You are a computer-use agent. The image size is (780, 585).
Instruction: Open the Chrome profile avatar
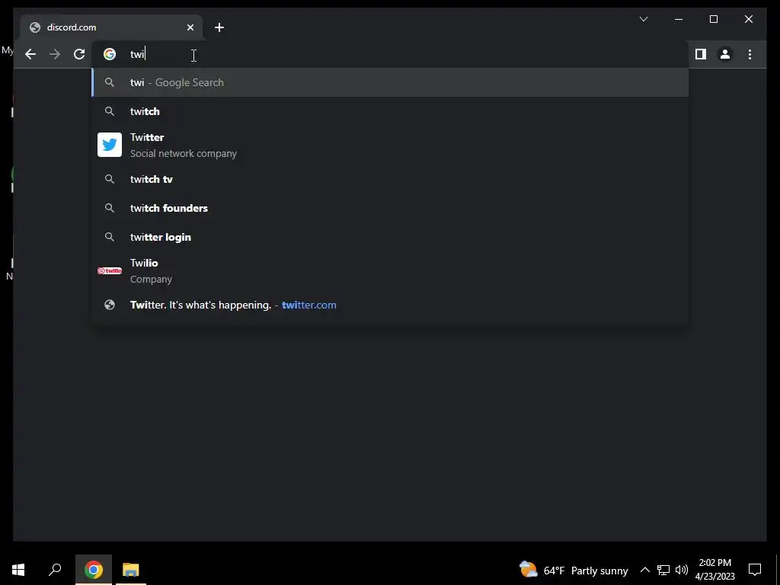pos(725,54)
